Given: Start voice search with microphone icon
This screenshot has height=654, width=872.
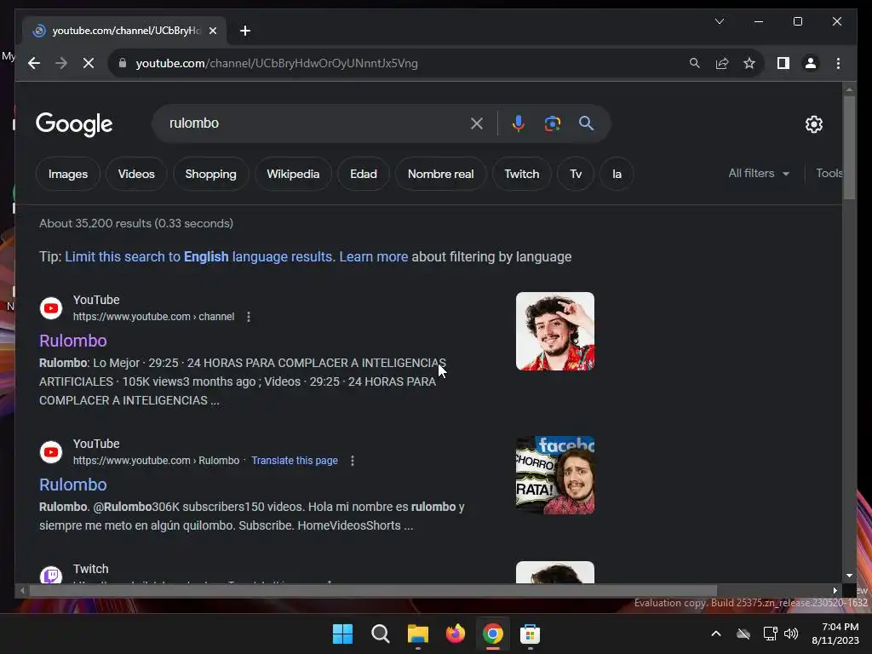Looking at the screenshot, I should coord(519,123).
